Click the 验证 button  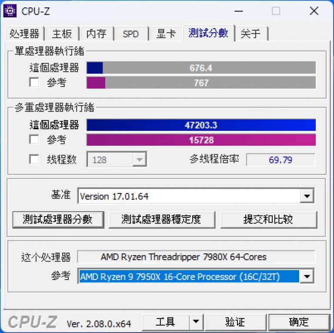235,322
